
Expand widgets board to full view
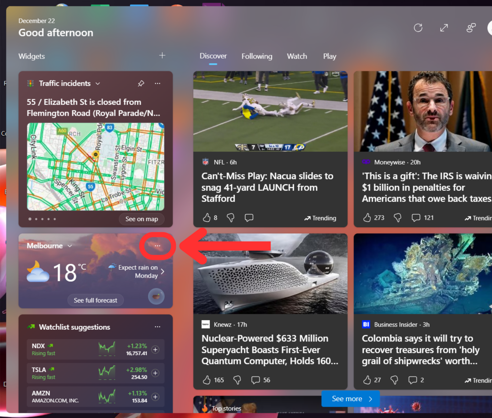[x=444, y=28]
